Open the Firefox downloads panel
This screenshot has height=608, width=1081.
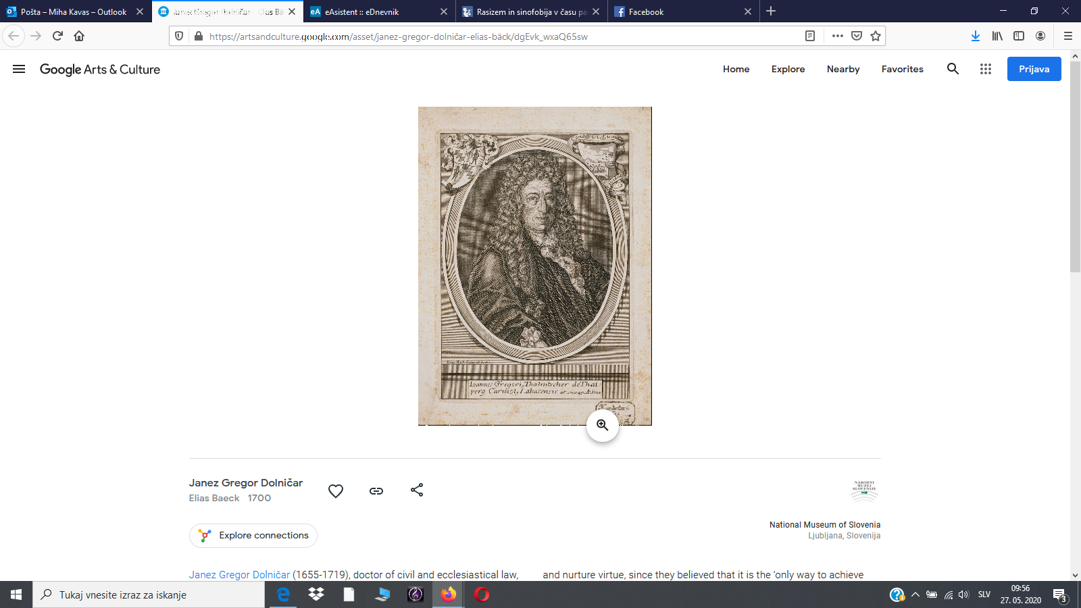click(x=976, y=36)
